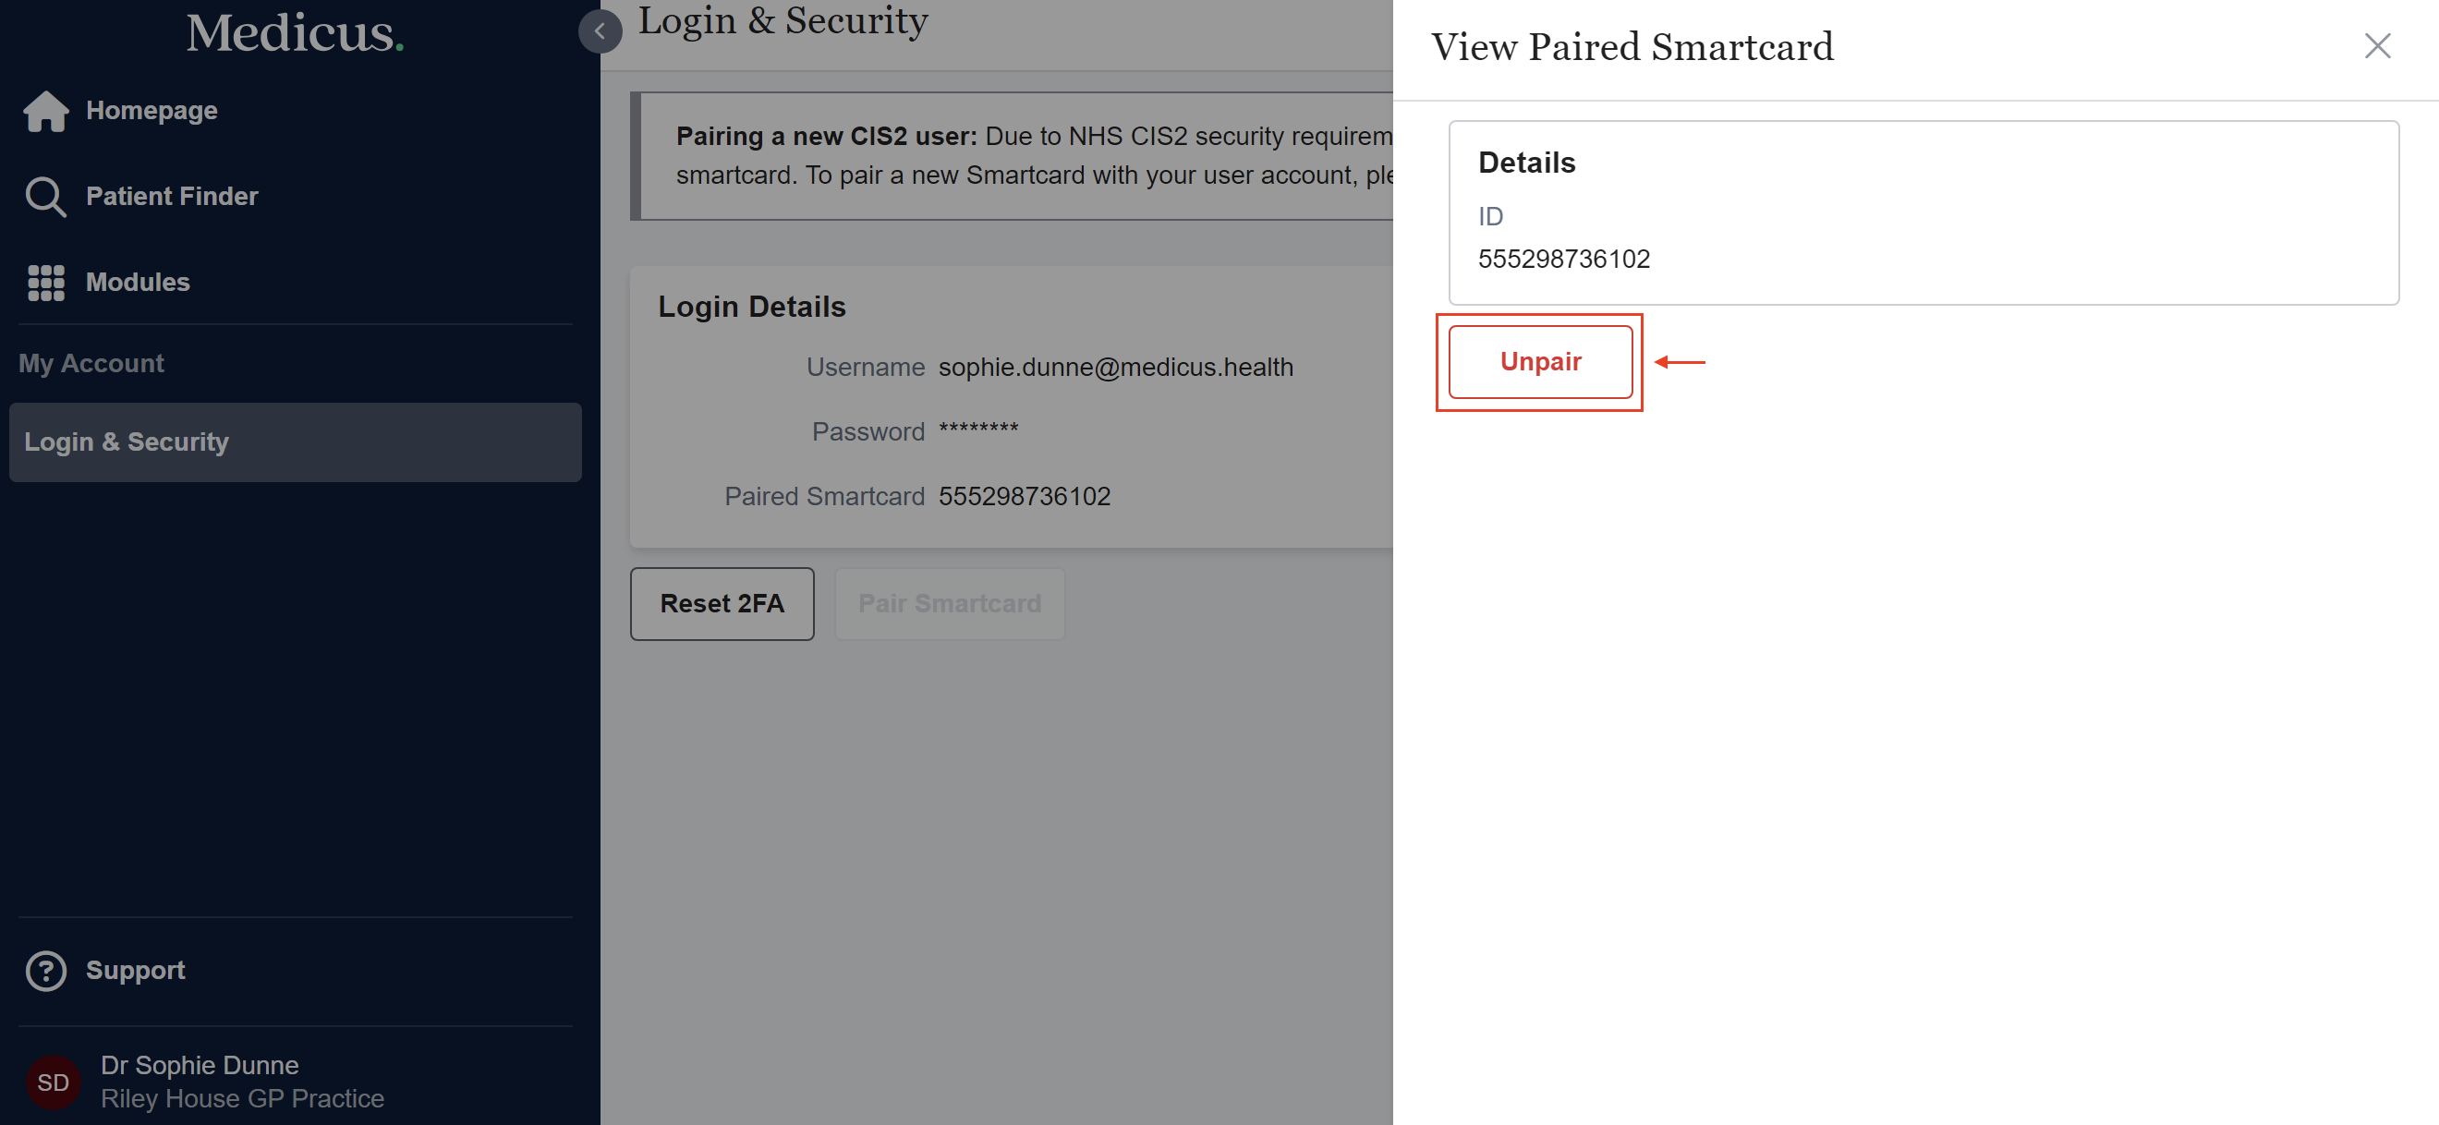Open the Homepage menu item

click(x=152, y=111)
